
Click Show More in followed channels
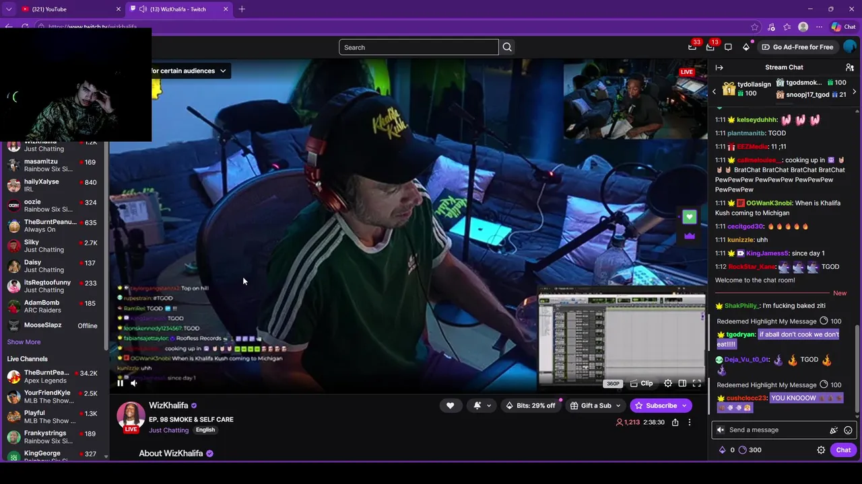24,342
